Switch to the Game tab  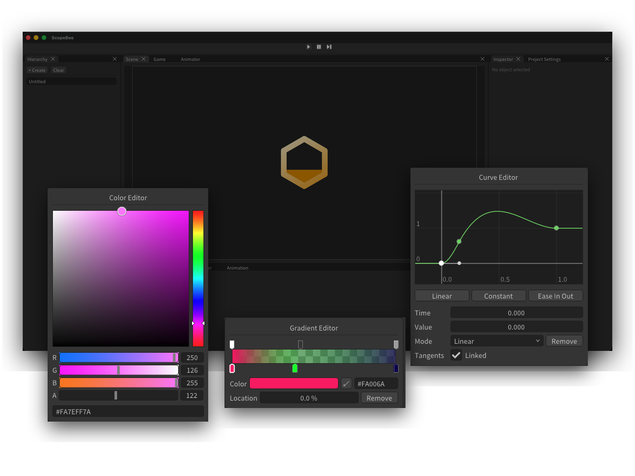[160, 59]
